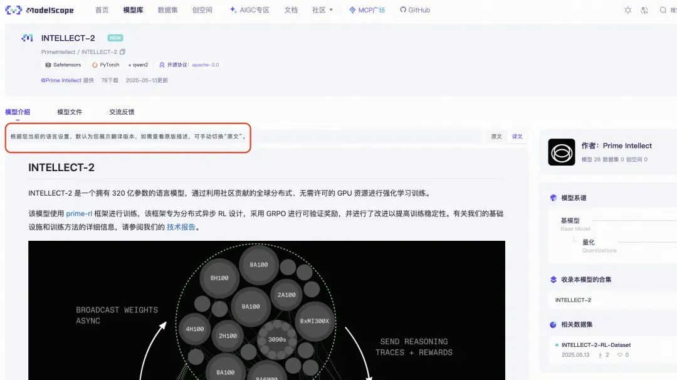Open the 模型库 model library
677x380 pixels.
[133, 10]
